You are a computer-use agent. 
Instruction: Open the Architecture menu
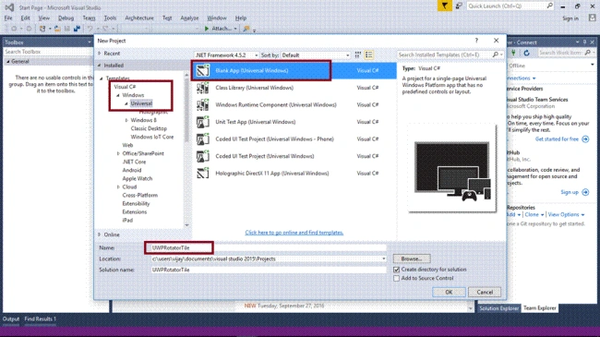(x=139, y=18)
